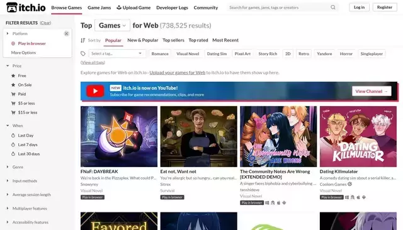Open Dating Killmulator title link
The height and width of the screenshot is (230, 403).
pyautogui.click(x=339, y=172)
